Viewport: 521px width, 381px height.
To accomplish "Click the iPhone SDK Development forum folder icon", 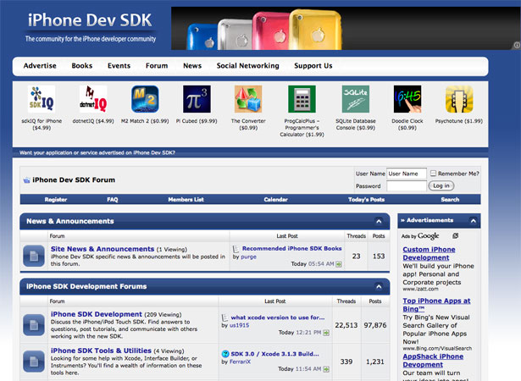I will 34,325.
